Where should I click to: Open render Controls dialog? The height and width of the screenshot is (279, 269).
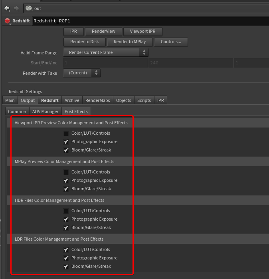click(x=171, y=42)
